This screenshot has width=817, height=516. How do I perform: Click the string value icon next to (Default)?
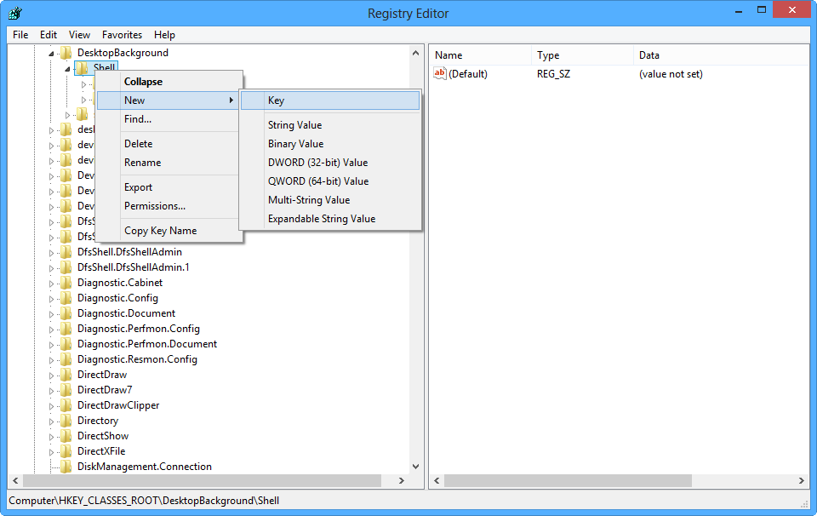[440, 73]
